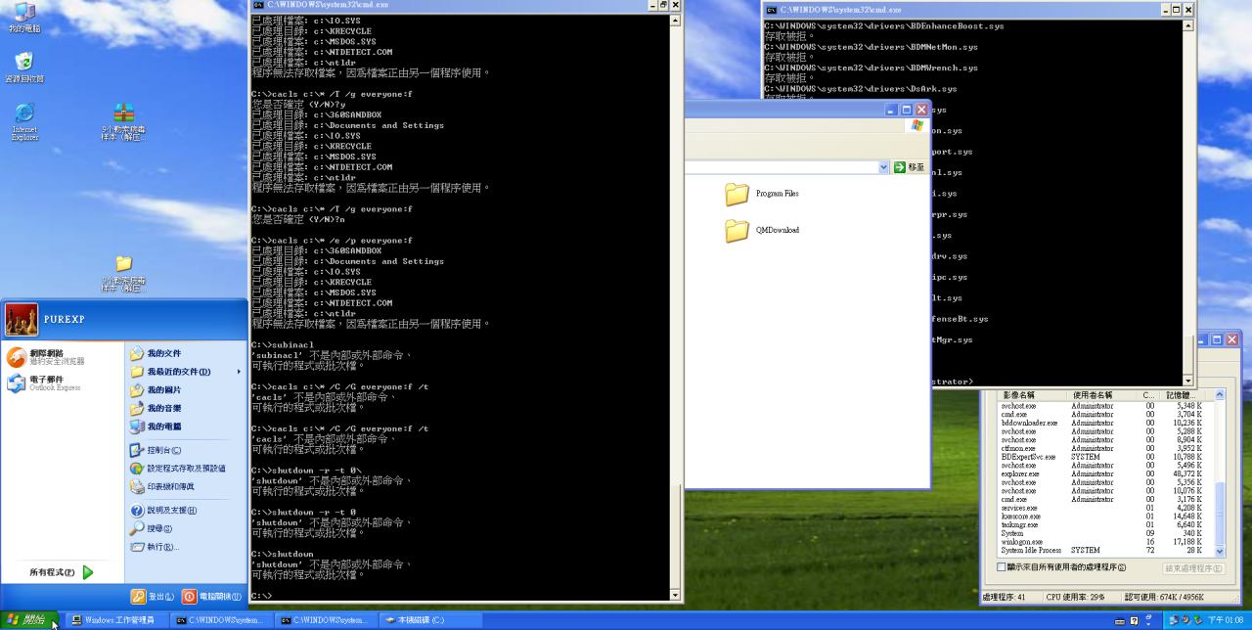1252x630 pixels.
Task: Open 控制台 Control Panel in Start menu
Action: [x=163, y=450]
